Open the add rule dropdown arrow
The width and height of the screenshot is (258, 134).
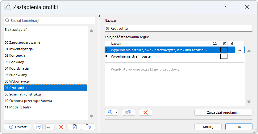click(117, 112)
